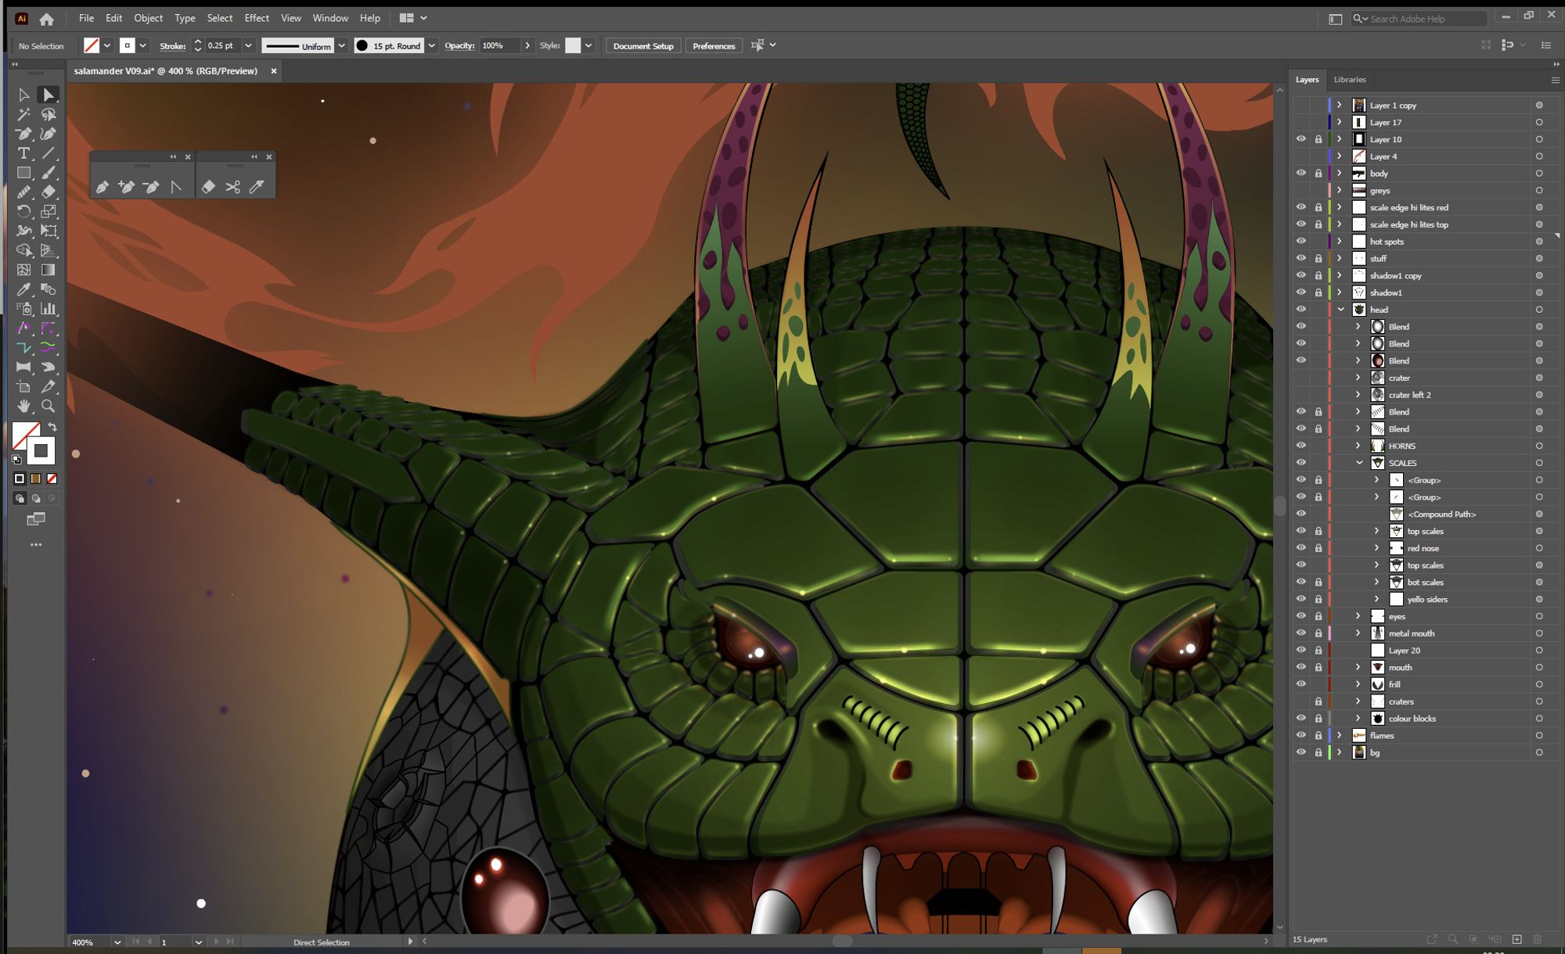This screenshot has height=954, width=1565.
Task: Click Delete Selection trash icon in Layers
Action: tap(1538, 939)
